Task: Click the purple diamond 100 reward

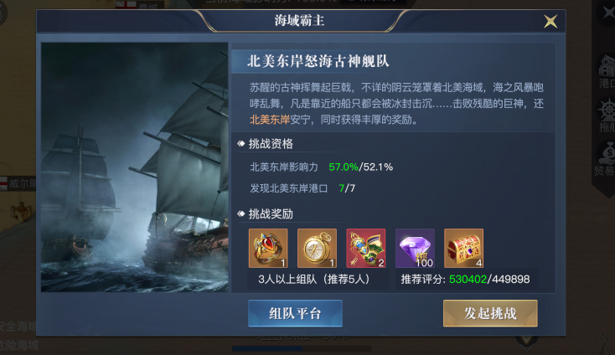Action: point(415,249)
